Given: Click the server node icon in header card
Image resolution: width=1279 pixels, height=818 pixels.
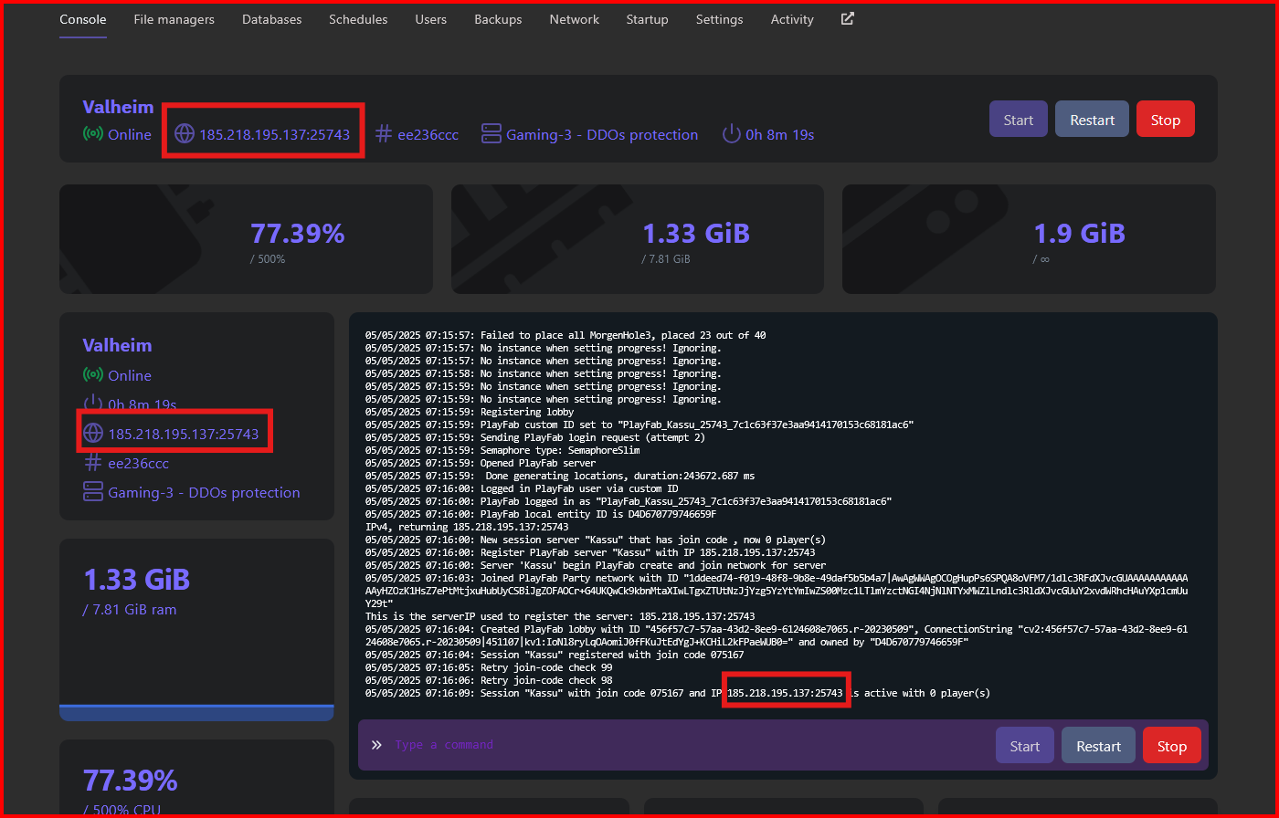Looking at the screenshot, I should (x=492, y=134).
